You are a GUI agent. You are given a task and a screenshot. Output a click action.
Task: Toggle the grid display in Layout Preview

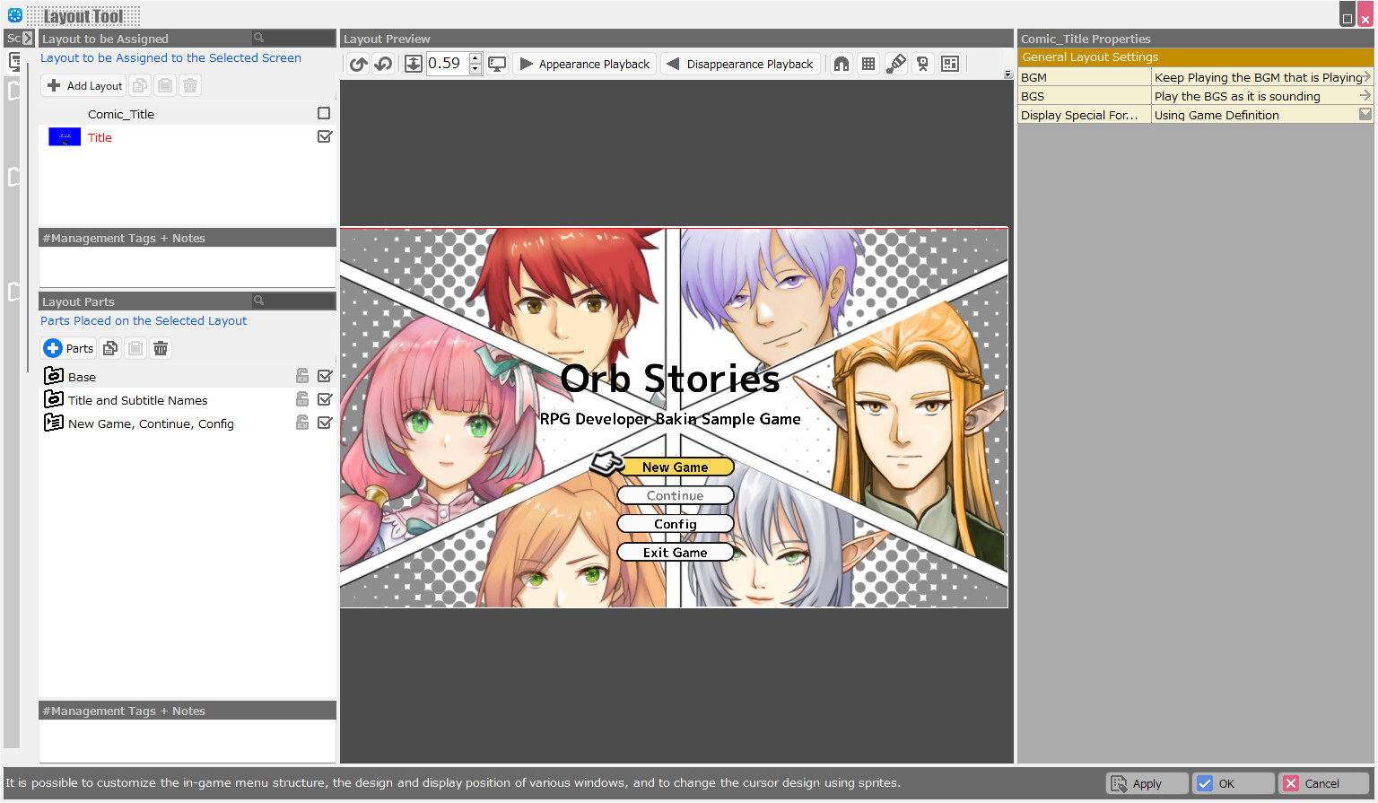[x=868, y=64]
